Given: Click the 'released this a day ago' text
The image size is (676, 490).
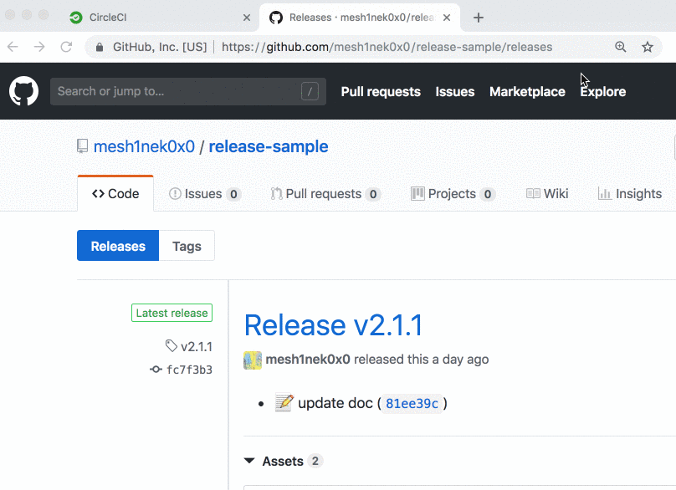Looking at the screenshot, I should pos(421,360).
